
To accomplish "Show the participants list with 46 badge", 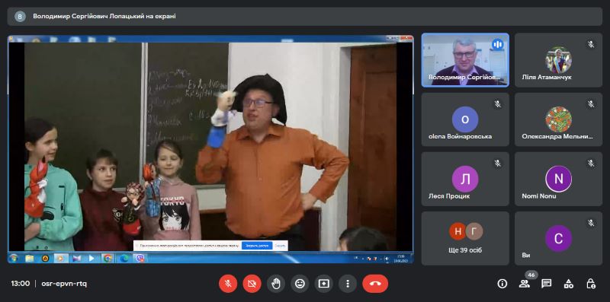I will click(525, 284).
